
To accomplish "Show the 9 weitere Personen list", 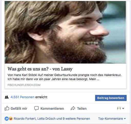I will point(76,119).
